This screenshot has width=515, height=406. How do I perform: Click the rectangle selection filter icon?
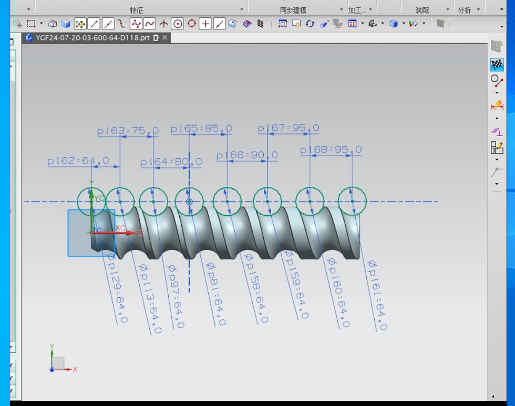31,24
